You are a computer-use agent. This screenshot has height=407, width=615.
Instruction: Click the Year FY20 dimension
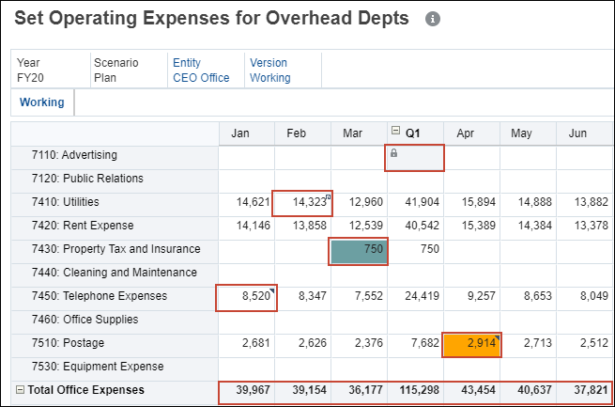(x=31, y=70)
